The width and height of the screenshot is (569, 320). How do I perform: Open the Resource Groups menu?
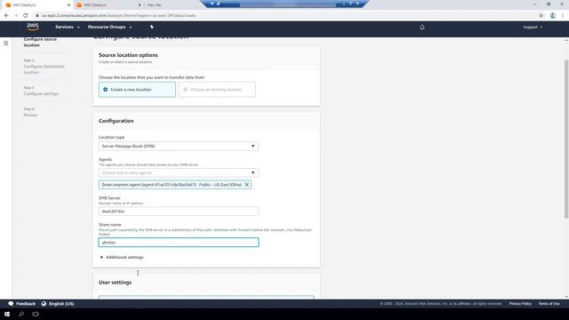[110, 27]
